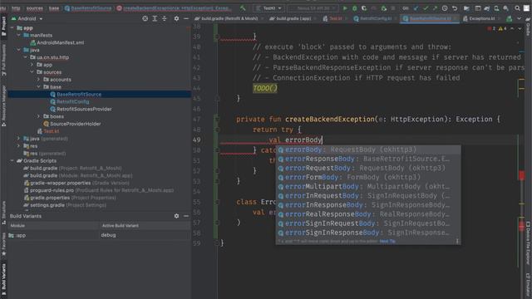The image size is (532, 299).
Task: Select BaseRetrofitSource.kt editor tab
Action: point(430,18)
